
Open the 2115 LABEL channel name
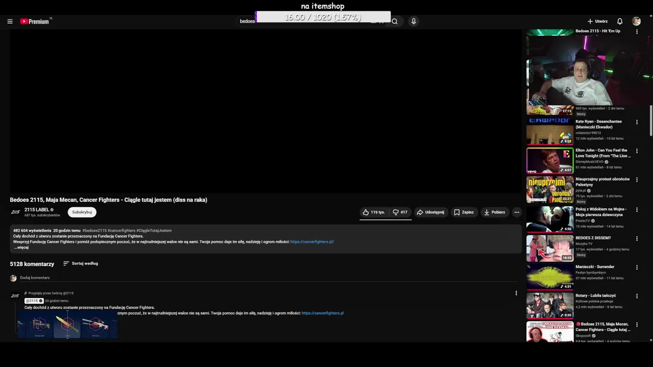point(37,209)
